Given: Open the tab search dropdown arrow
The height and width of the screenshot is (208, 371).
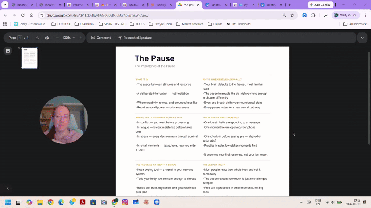Looking at the screenshot, I should click(x=5, y=5).
